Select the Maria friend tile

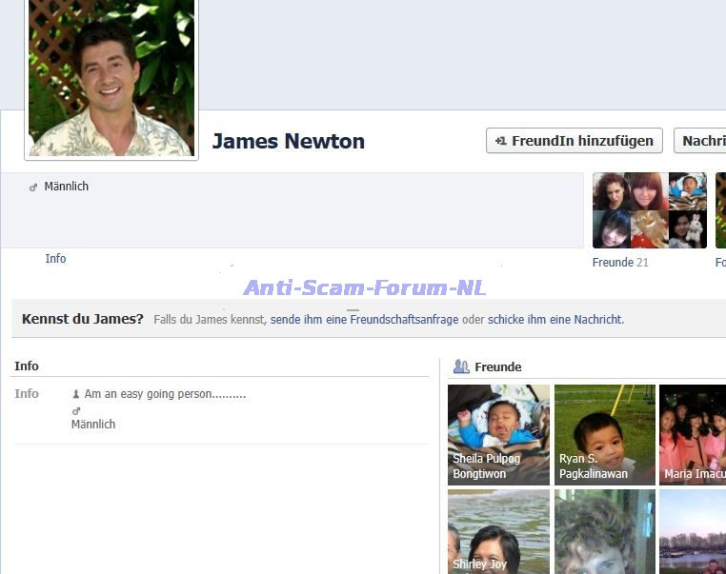693,435
